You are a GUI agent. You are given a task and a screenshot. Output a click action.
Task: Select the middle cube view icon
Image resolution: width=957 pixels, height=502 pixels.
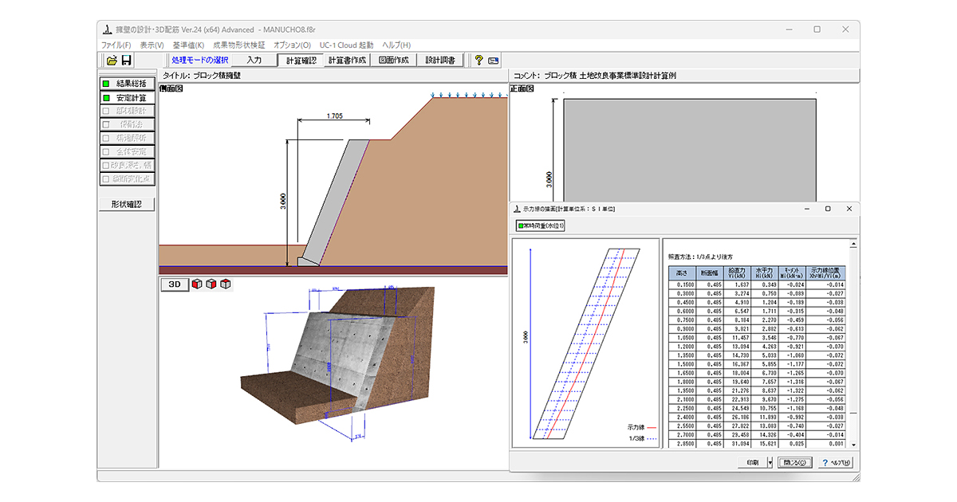211,284
